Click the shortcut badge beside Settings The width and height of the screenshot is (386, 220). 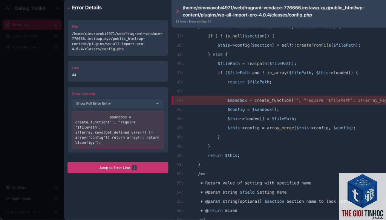point(56,187)
